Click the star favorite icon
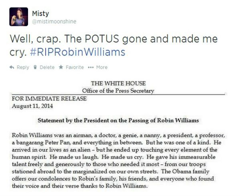The width and height of the screenshot is (240, 196). 61,67
